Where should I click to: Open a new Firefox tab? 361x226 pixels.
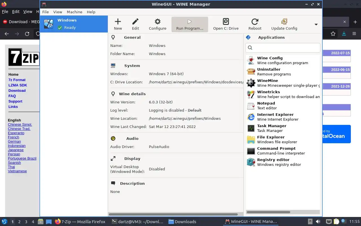[355, 22]
